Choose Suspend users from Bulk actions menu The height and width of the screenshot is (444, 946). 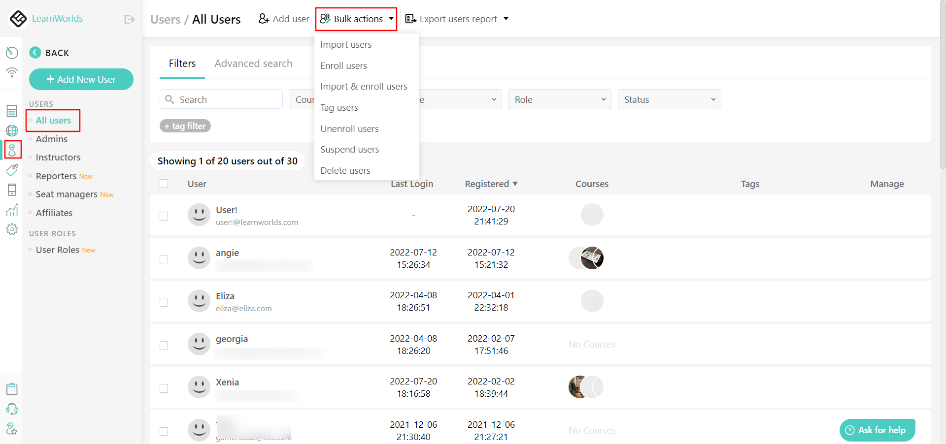pos(349,149)
